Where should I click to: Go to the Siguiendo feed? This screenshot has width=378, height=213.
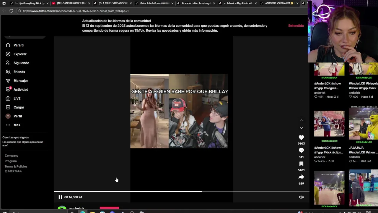point(21,63)
